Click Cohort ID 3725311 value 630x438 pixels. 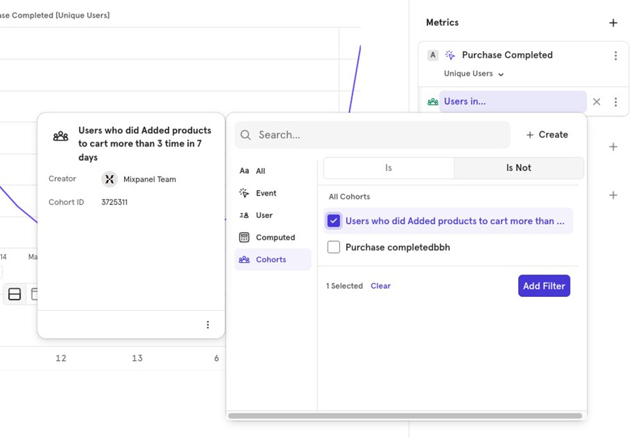point(115,202)
